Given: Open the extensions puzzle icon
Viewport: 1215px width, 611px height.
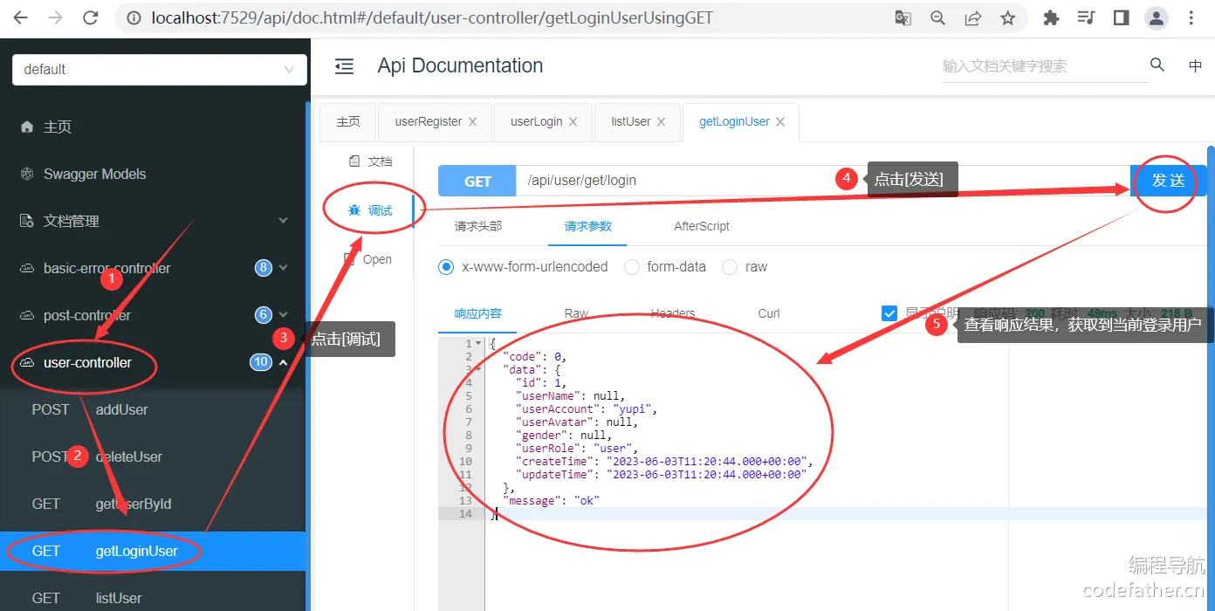Looking at the screenshot, I should [1052, 17].
